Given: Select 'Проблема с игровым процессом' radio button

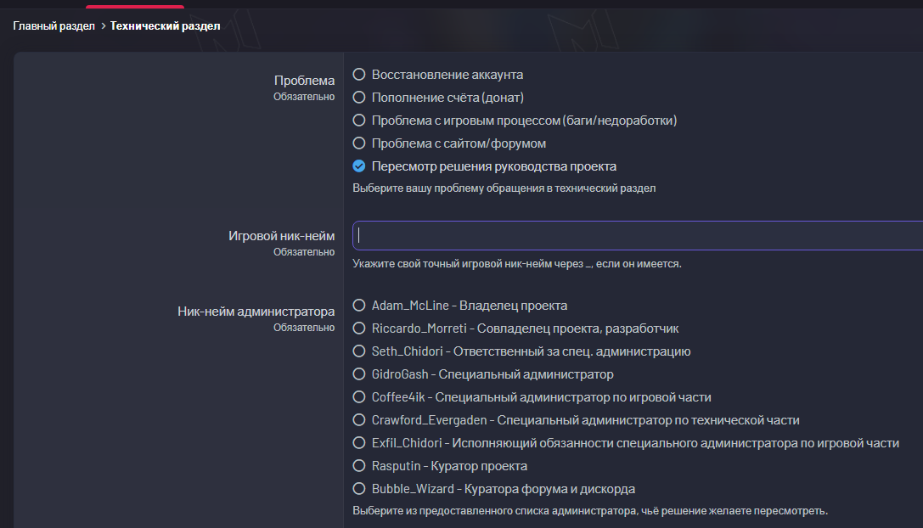Looking at the screenshot, I should [x=359, y=121].
